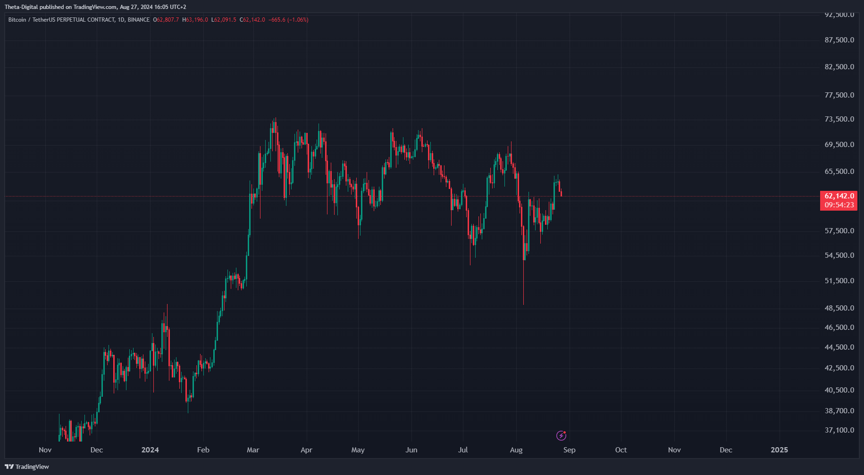Click the 54,500.0 price axis label
The height and width of the screenshot is (475, 864).
[x=839, y=255]
